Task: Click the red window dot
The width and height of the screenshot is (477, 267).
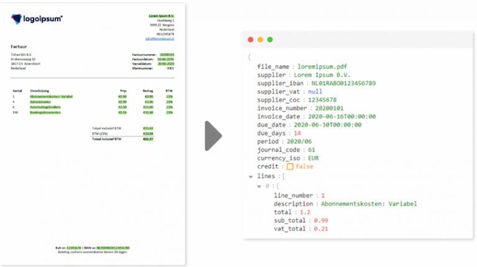Action: click(x=251, y=40)
